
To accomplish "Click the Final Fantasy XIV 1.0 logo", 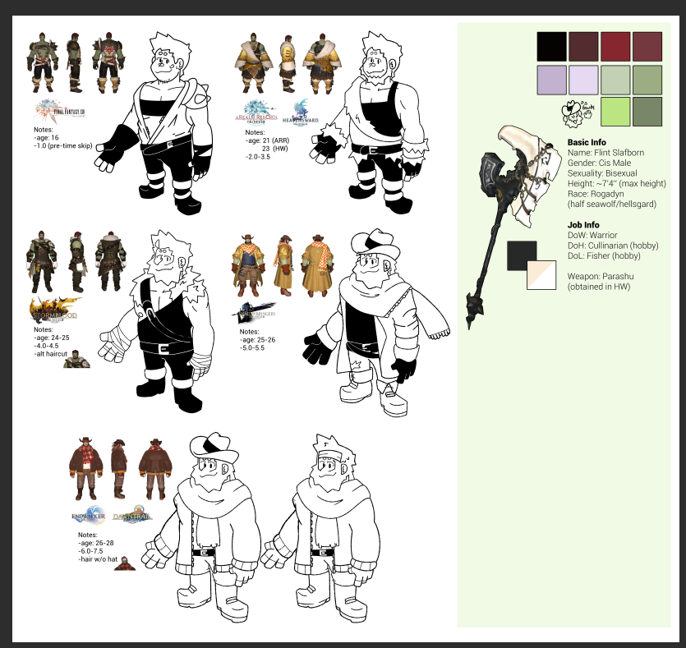I will coord(60,110).
